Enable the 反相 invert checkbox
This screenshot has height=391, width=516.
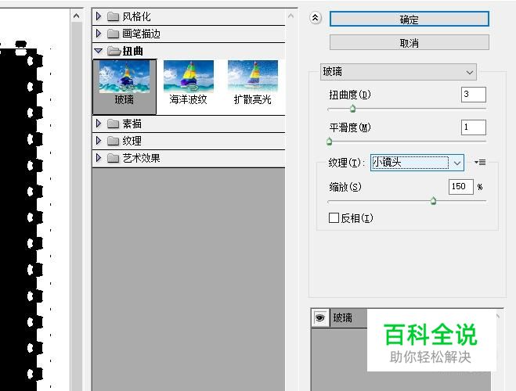334,217
